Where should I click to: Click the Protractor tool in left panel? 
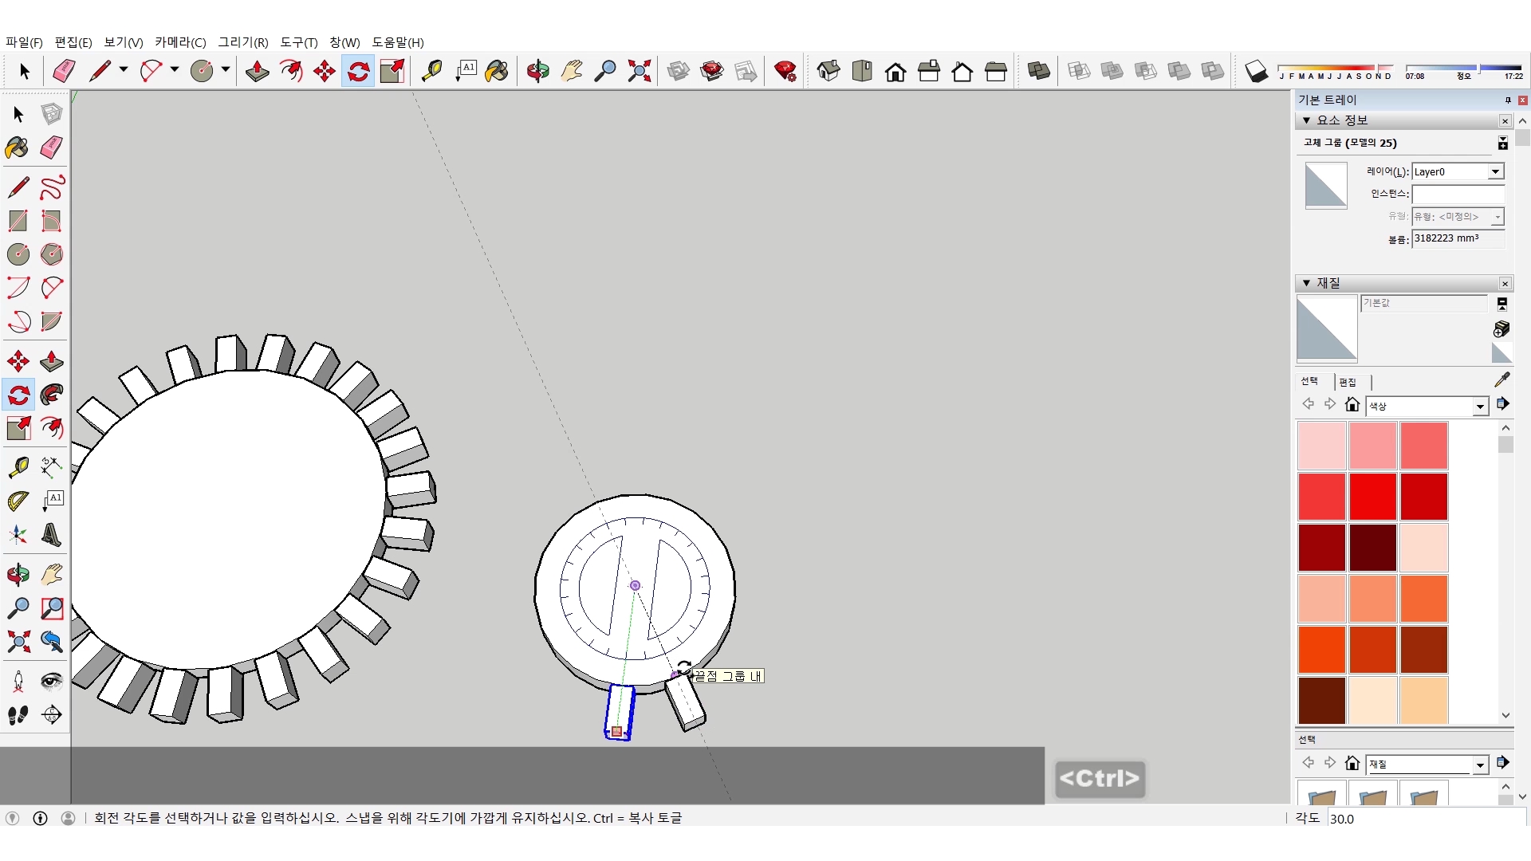(18, 501)
